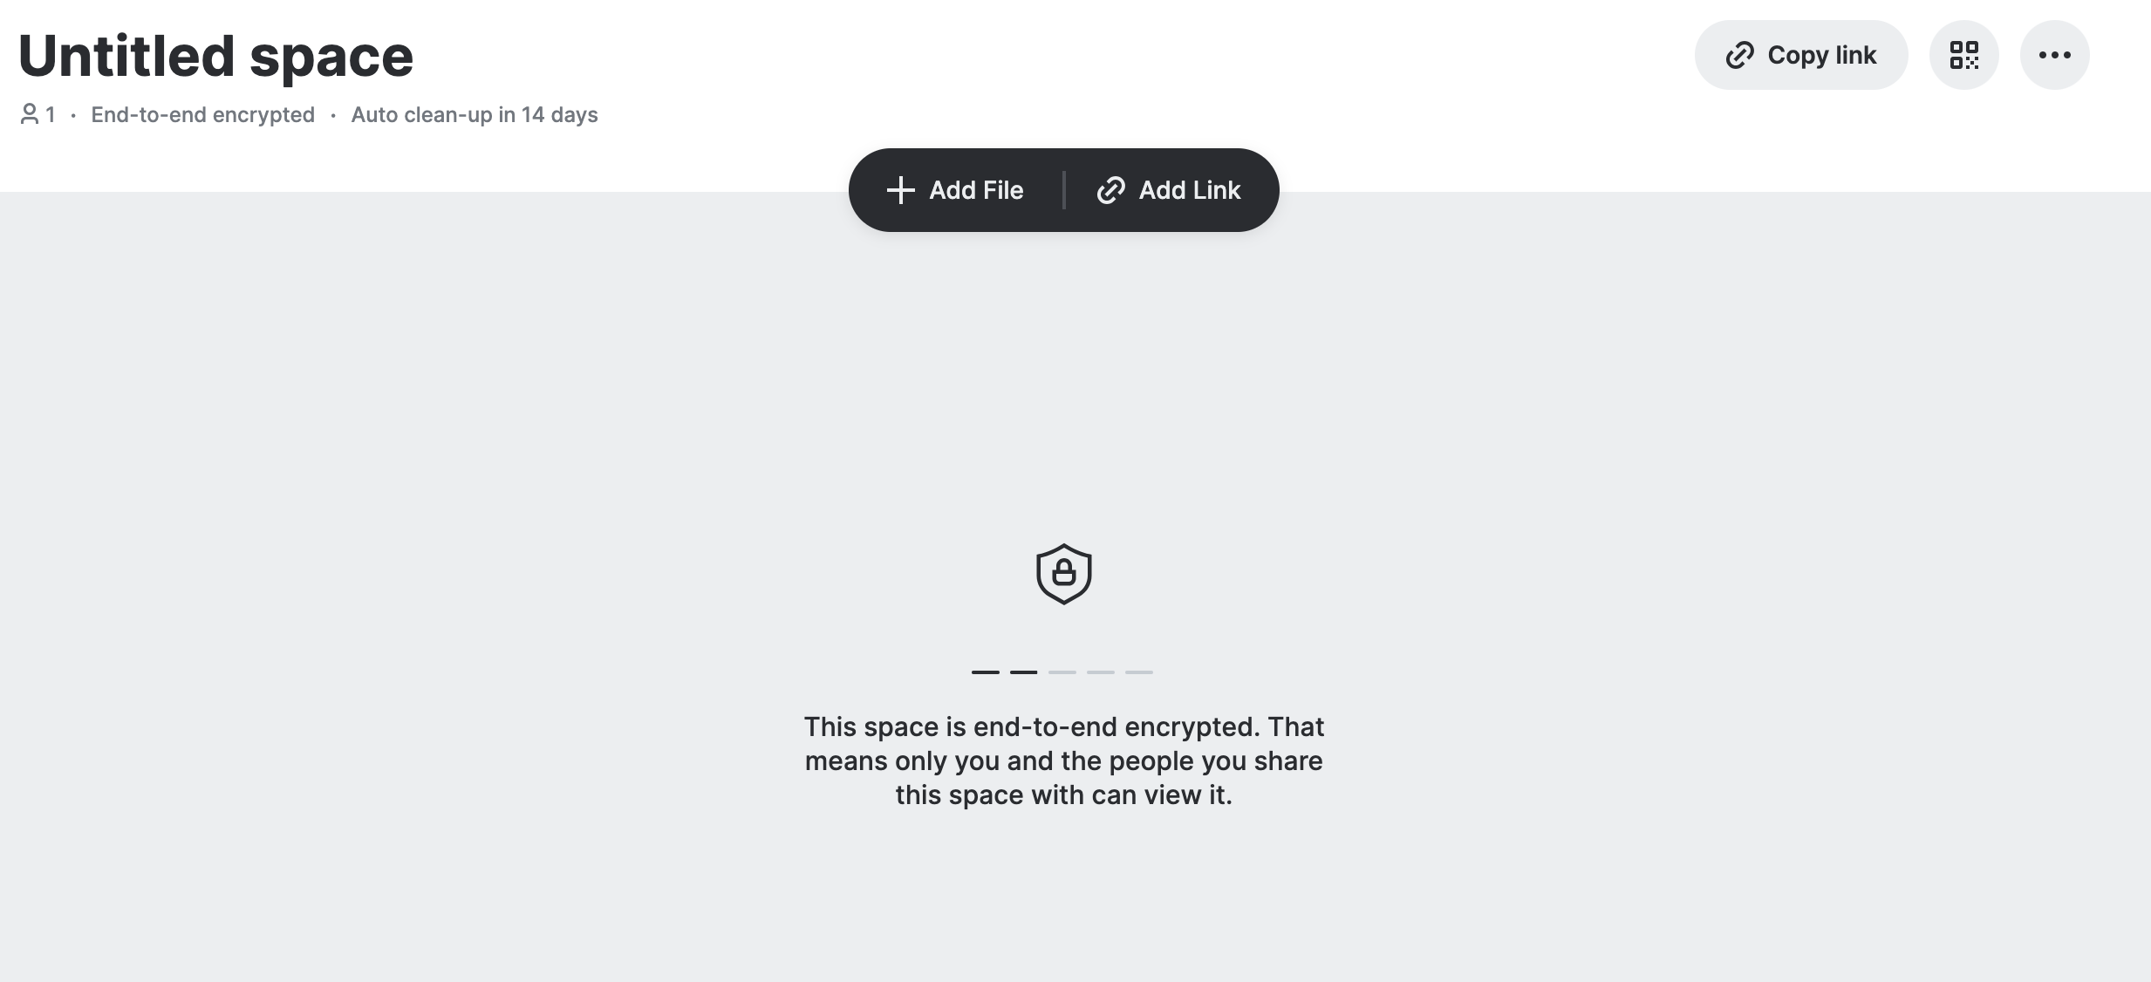Screen dimensions: 2151x982
Task: Open the three-dot more options menu
Action: 2054,55
